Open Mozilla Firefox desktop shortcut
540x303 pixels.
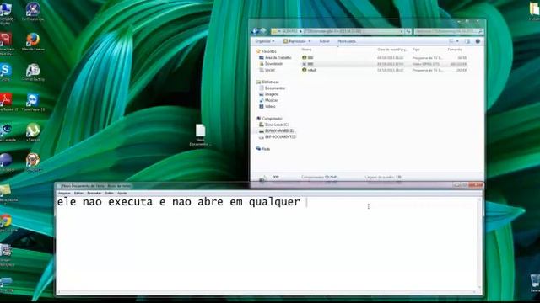point(33,42)
